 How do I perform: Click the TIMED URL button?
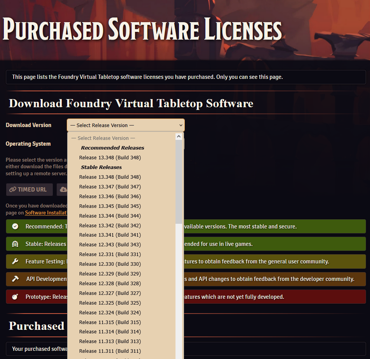30,190
